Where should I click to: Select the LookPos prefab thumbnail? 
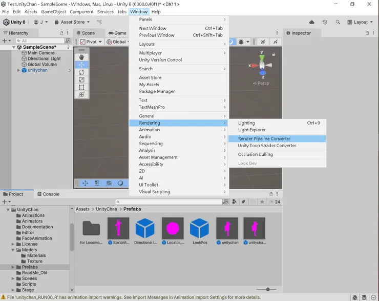coord(199,228)
